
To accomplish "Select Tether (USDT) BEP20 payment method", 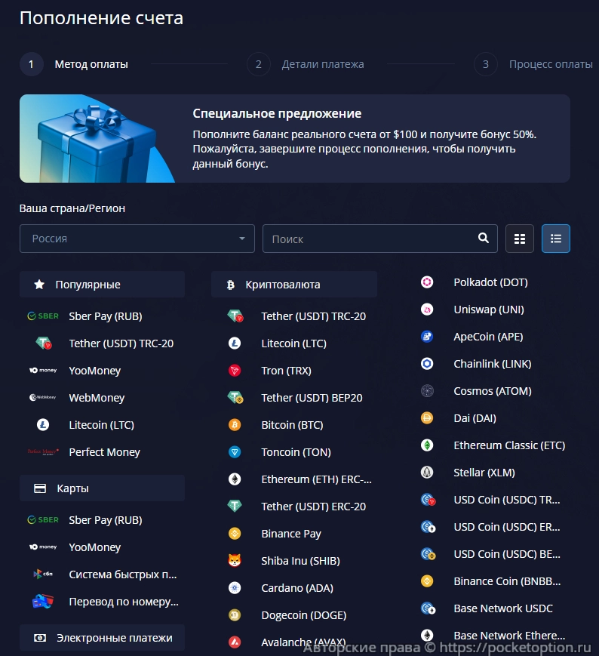I will (x=312, y=397).
